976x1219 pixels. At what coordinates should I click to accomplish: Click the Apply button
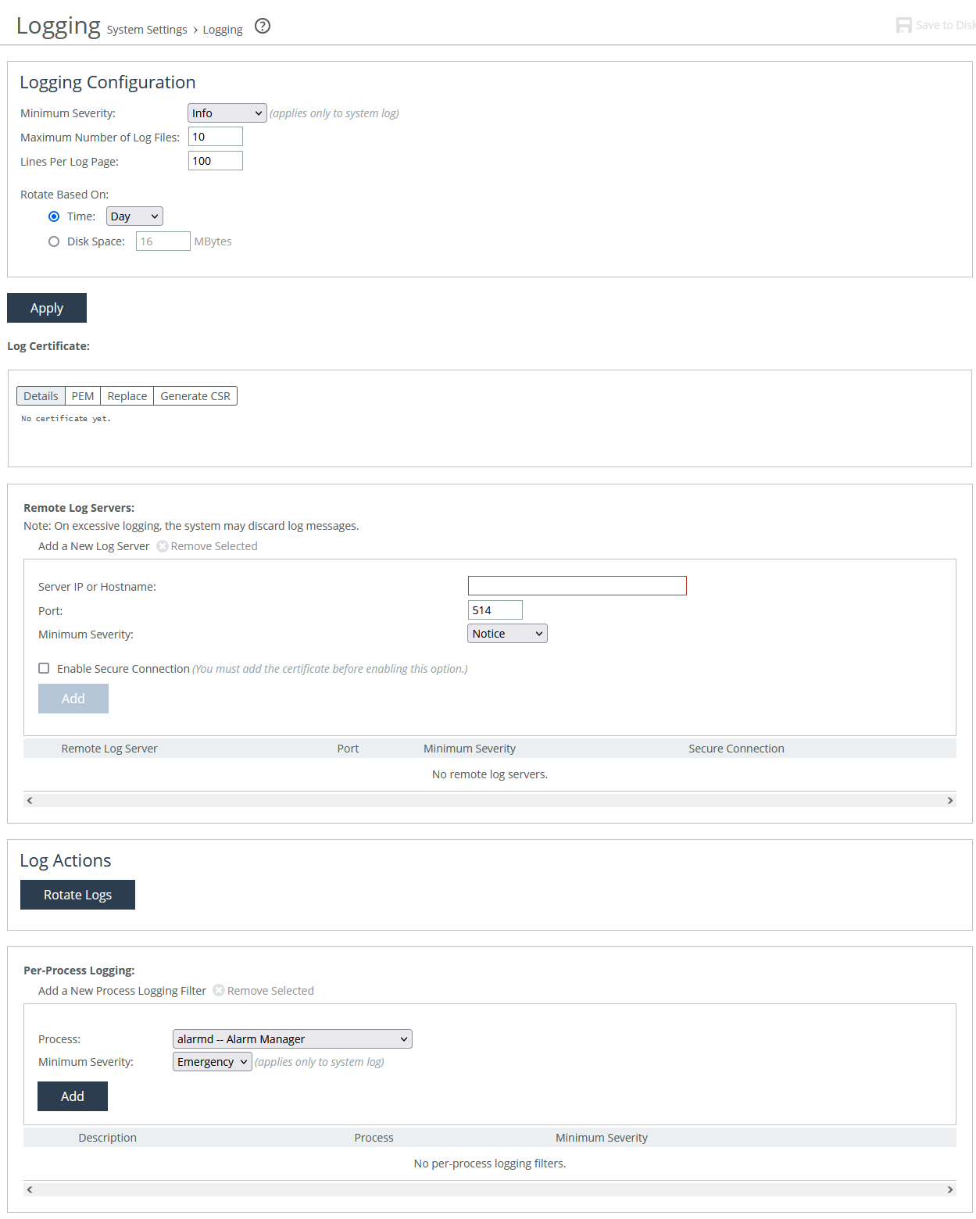point(47,308)
